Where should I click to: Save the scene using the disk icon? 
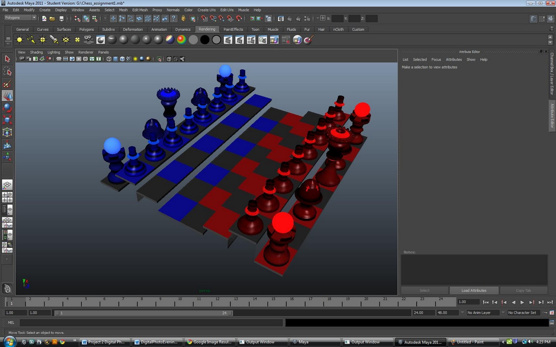click(x=62, y=18)
